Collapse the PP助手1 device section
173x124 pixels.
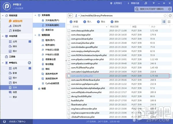(x=3, y=63)
